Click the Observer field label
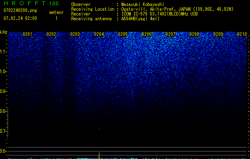 pos(81,4)
